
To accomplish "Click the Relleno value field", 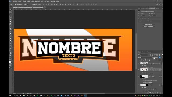I will tap(160, 60).
